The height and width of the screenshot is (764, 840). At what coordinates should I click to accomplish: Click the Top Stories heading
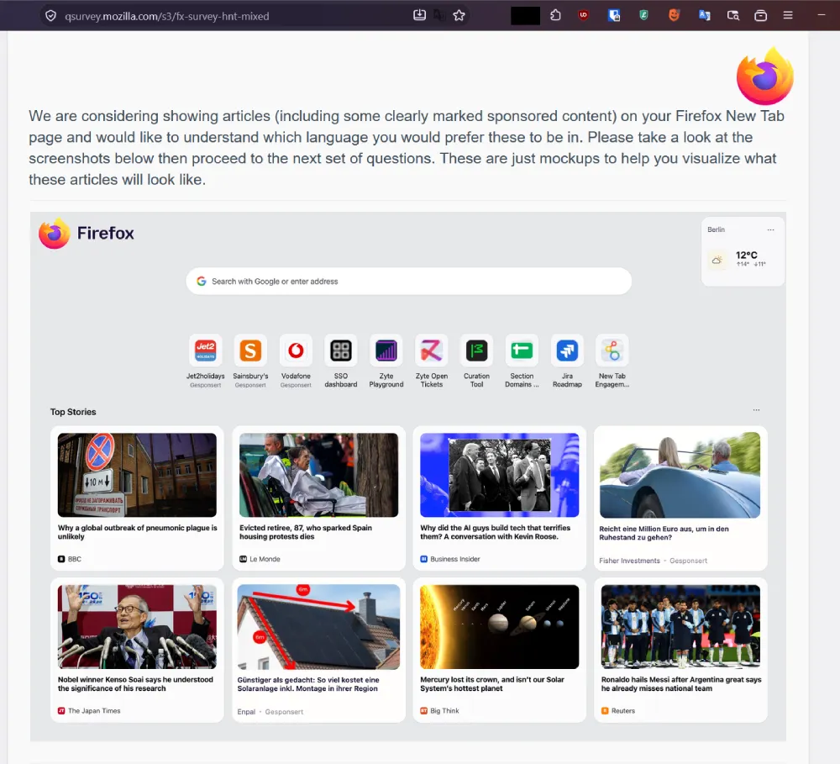click(73, 412)
